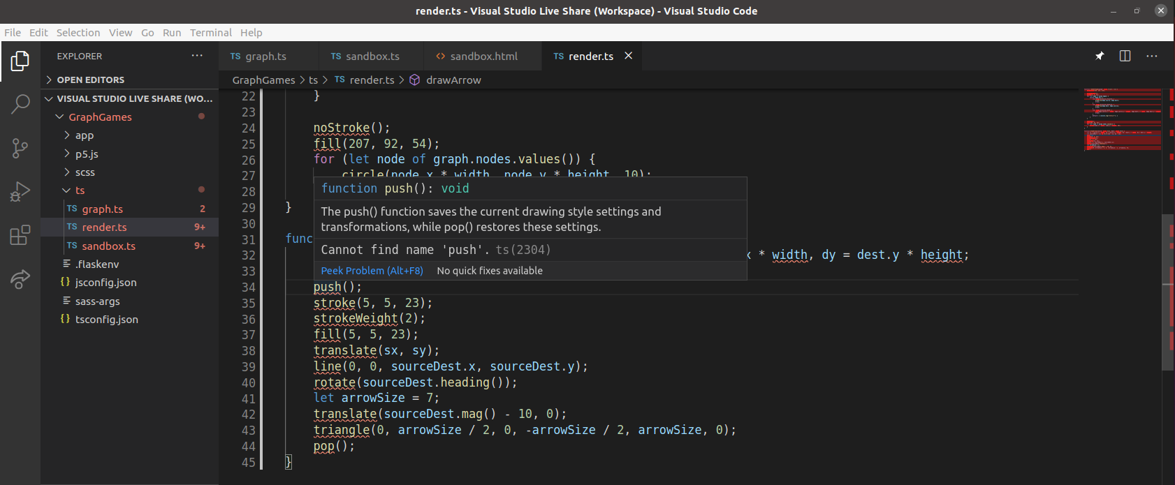Click ts folder in the breadcrumbs
This screenshot has width=1175, height=485.
(313, 80)
